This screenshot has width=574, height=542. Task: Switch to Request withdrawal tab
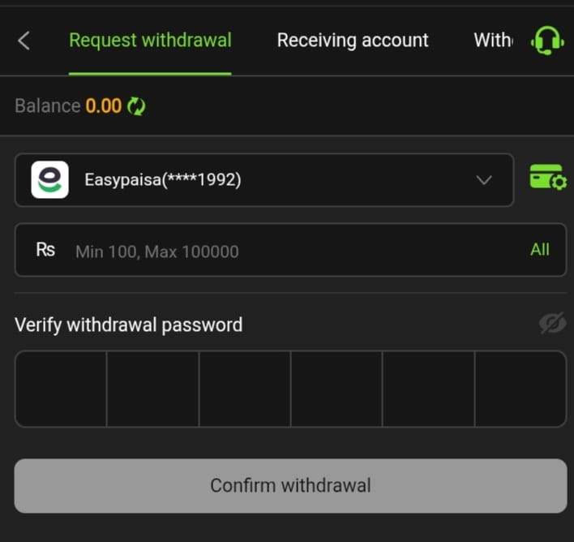[150, 41]
